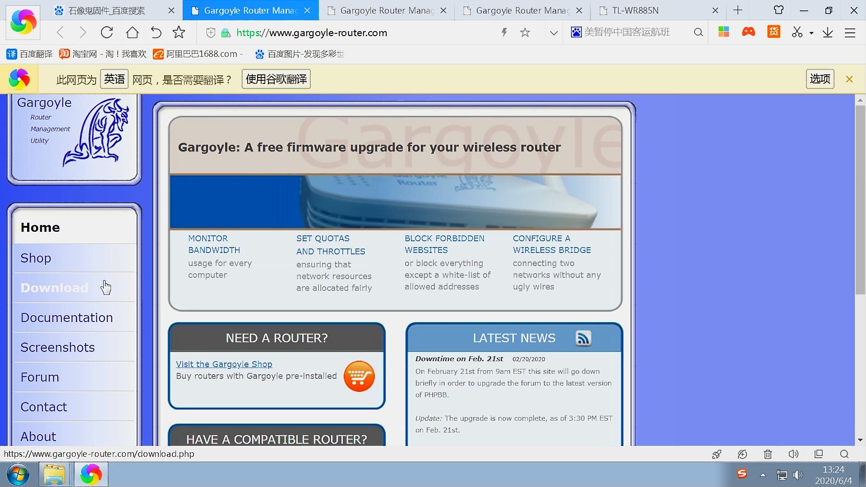Image resolution: width=866 pixels, height=487 pixels.
Task: Click the undo-close-tab restore icon
Action: [156, 32]
